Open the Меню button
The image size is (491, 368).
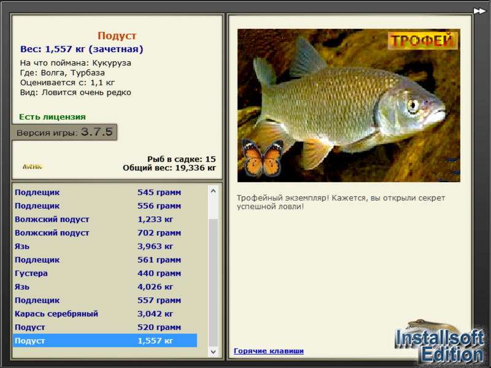click(33, 166)
